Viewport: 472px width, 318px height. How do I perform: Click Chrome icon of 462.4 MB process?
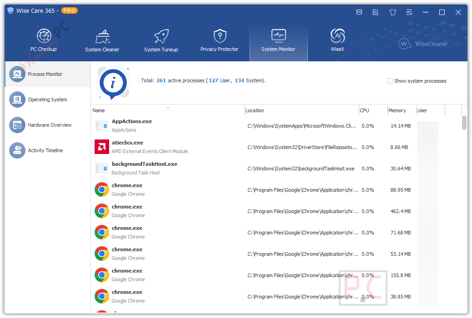click(x=102, y=211)
